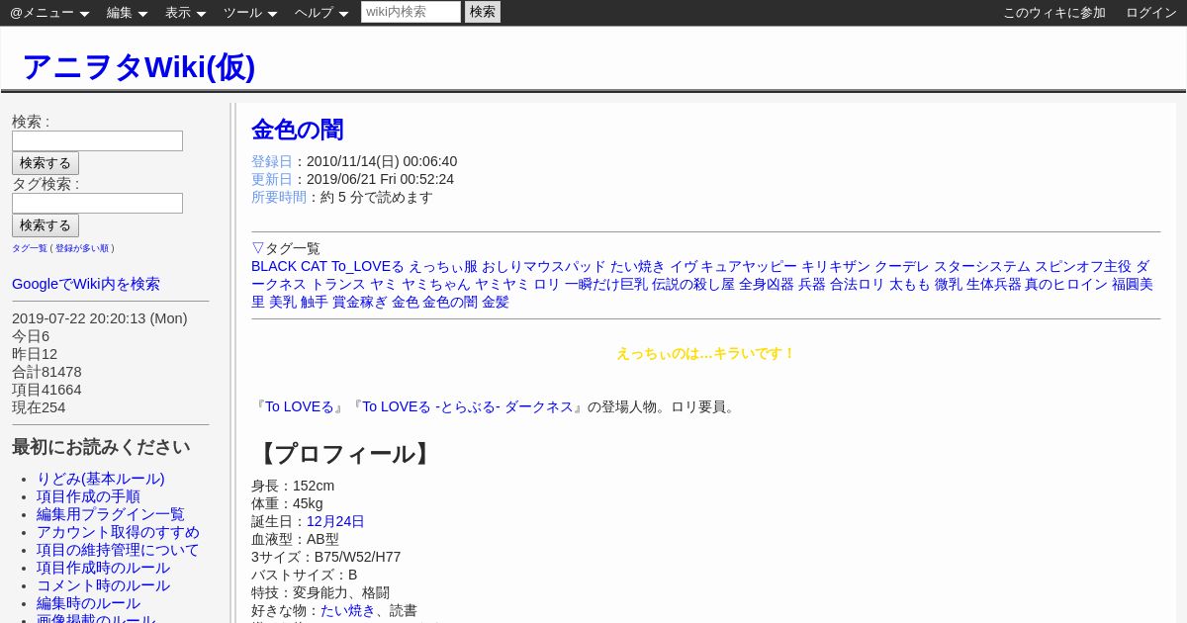Open the タグ一覧 small link
The width and height of the screenshot is (1187, 623).
click(30, 248)
